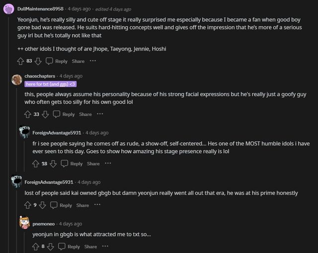The image size is (318, 253).
Task: Open more options on DullMaintenance8958's comment
Action: point(92,61)
